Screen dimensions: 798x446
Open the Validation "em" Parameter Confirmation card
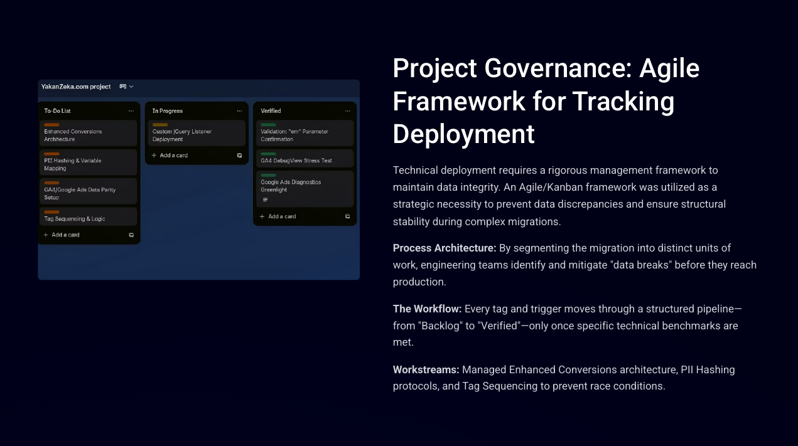click(x=305, y=135)
